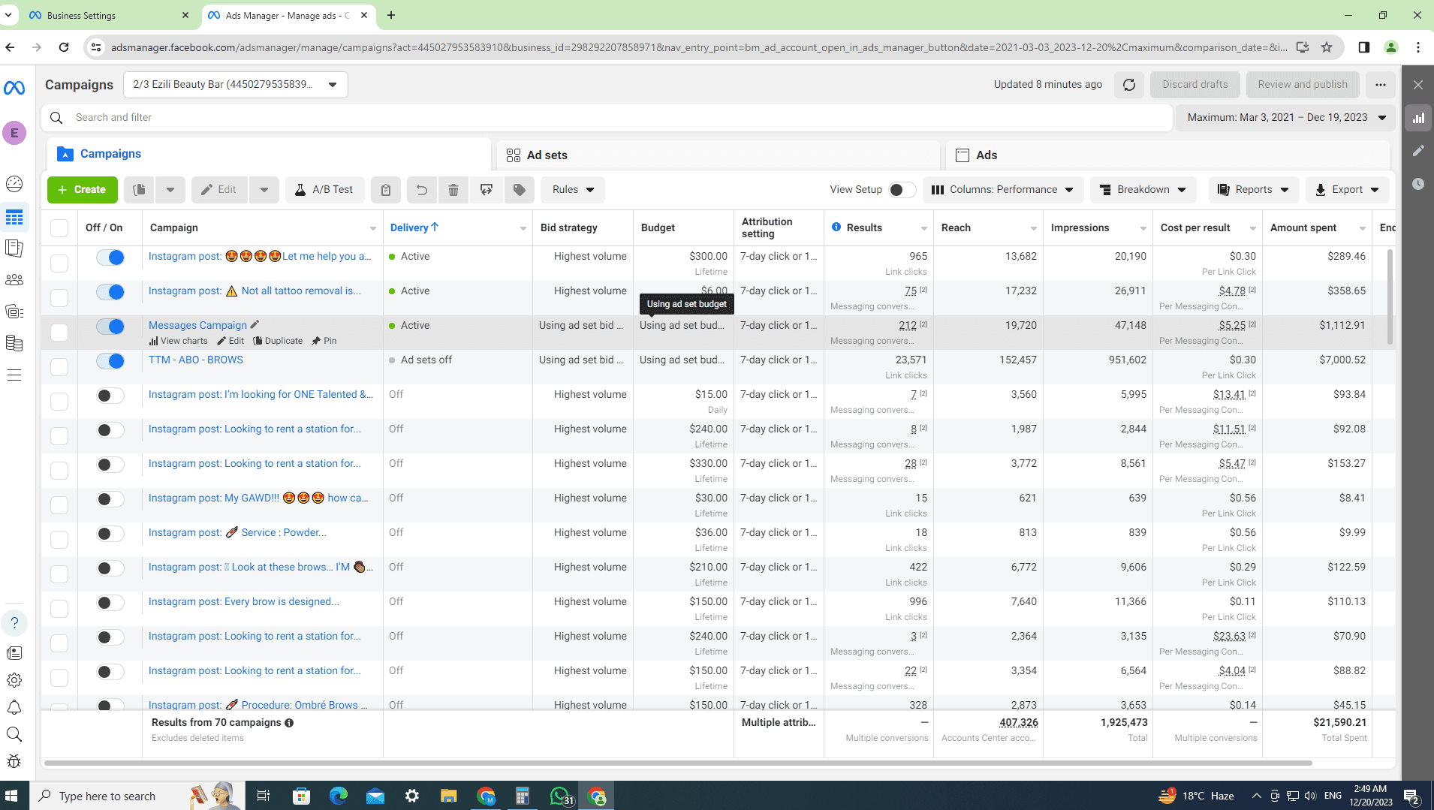Open the Reports dropdown
Screen dimensions: 1434x810
click(x=1253, y=190)
